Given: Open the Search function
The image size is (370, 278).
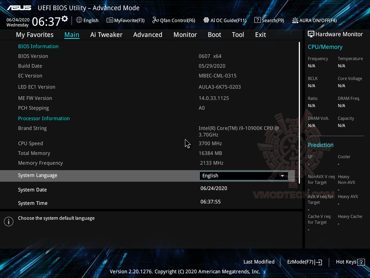Looking at the screenshot, I should tap(269, 20).
